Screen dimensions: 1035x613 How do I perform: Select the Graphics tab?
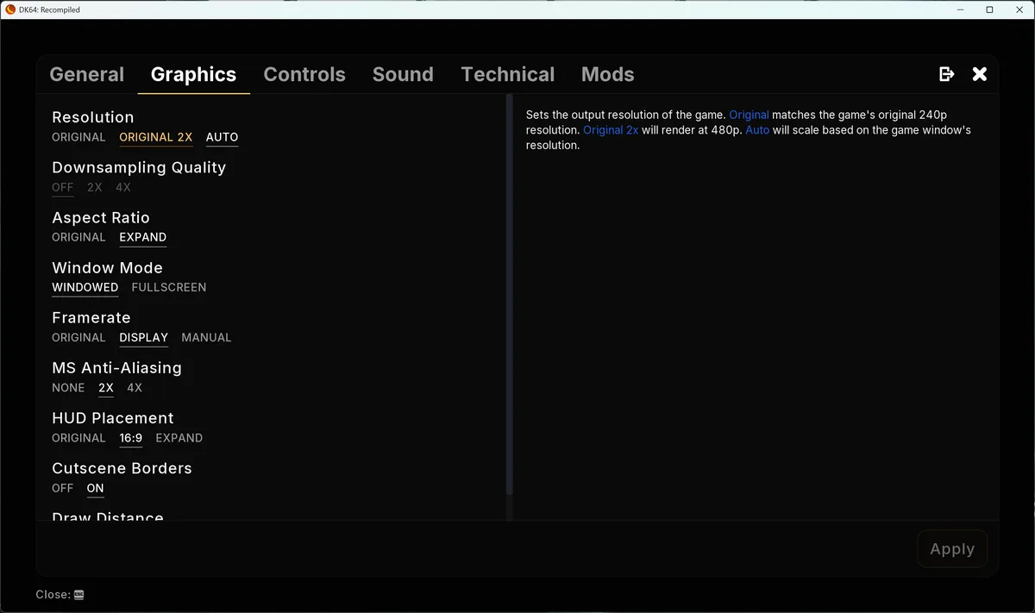pyautogui.click(x=193, y=74)
